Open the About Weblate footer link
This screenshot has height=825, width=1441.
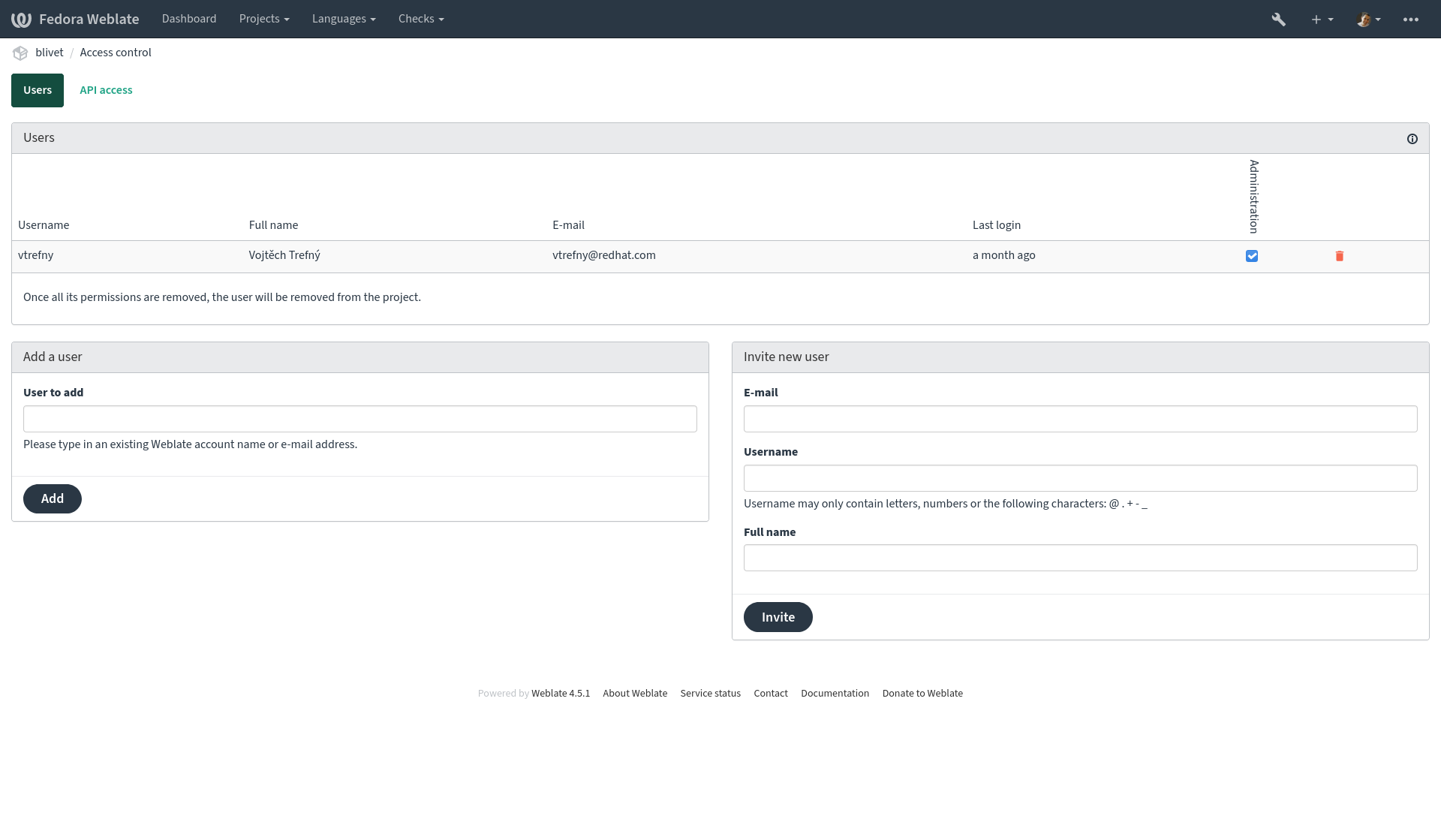pyautogui.click(x=635, y=694)
